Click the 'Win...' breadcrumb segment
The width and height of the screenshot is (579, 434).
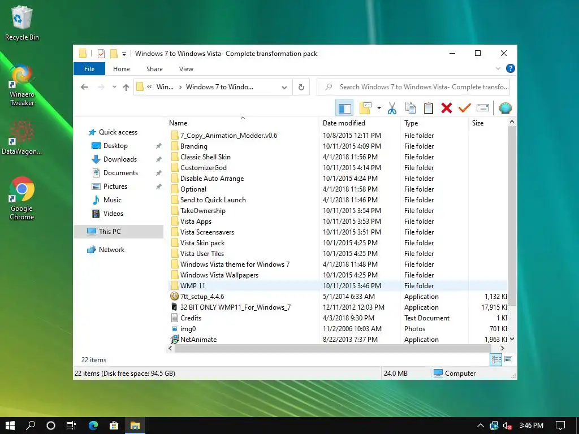click(x=165, y=87)
